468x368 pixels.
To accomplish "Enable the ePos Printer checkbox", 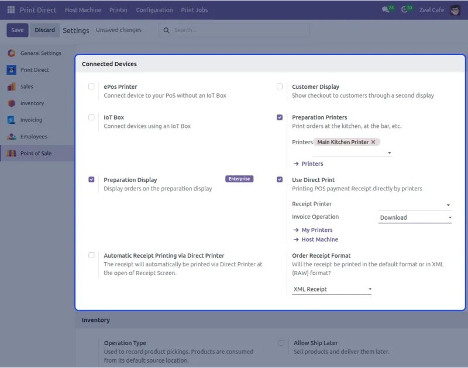I will tap(91, 86).
